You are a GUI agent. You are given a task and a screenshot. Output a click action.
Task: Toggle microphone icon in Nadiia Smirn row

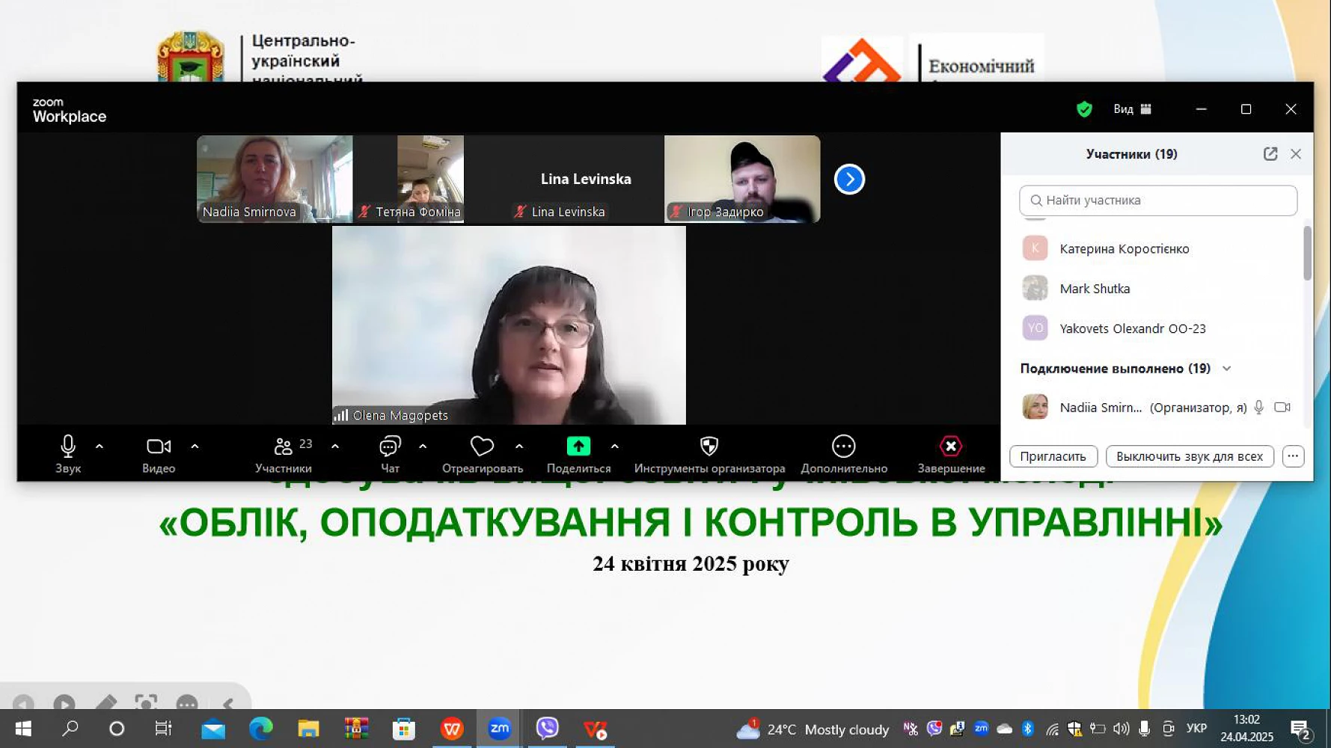1259,407
